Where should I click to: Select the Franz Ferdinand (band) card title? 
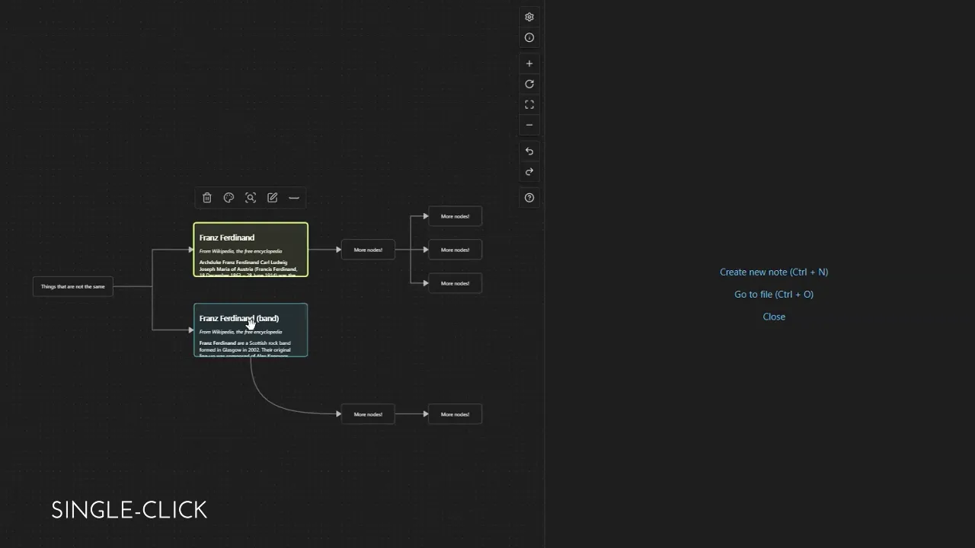[239, 318]
